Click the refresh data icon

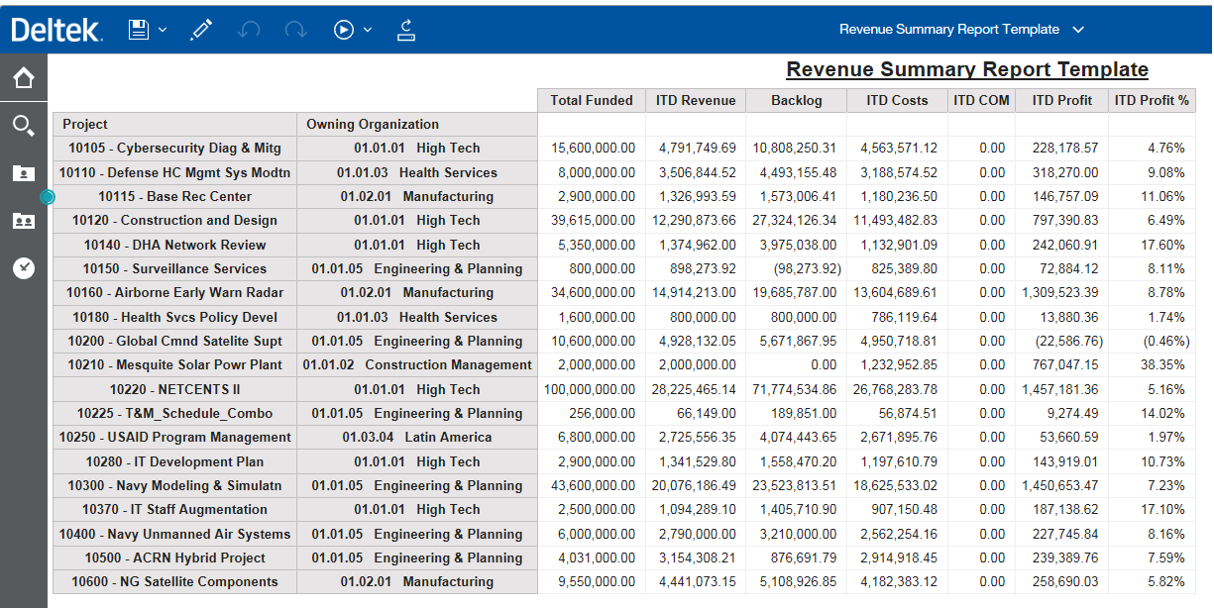(x=405, y=30)
